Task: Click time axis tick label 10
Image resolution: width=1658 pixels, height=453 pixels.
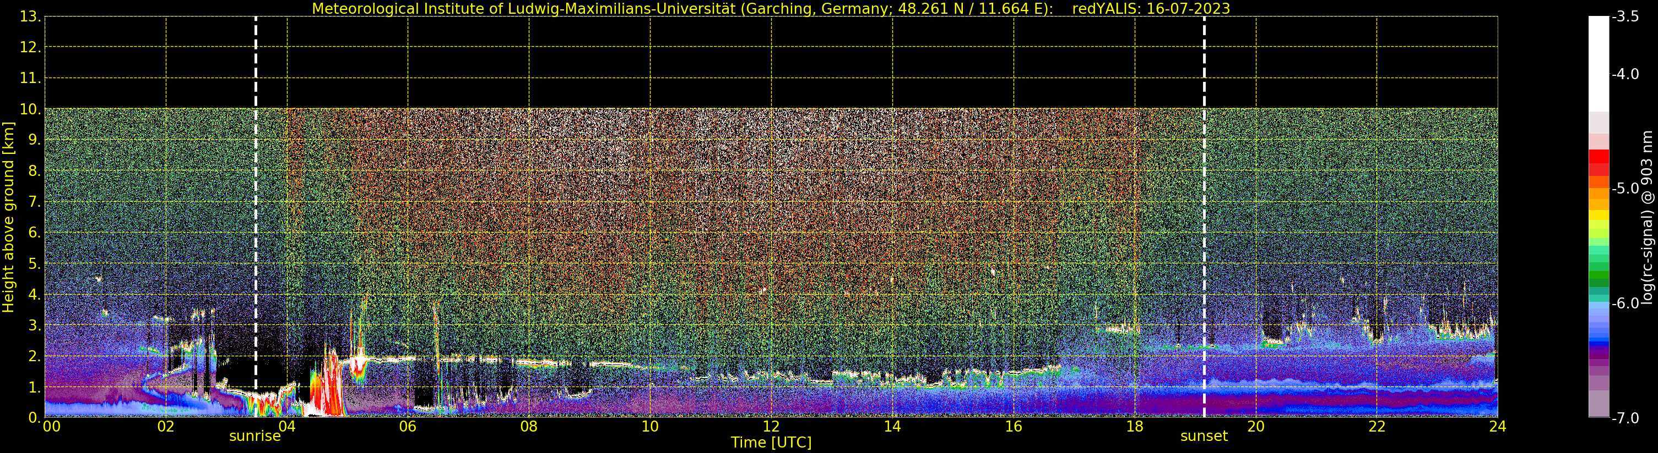Action: click(650, 427)
